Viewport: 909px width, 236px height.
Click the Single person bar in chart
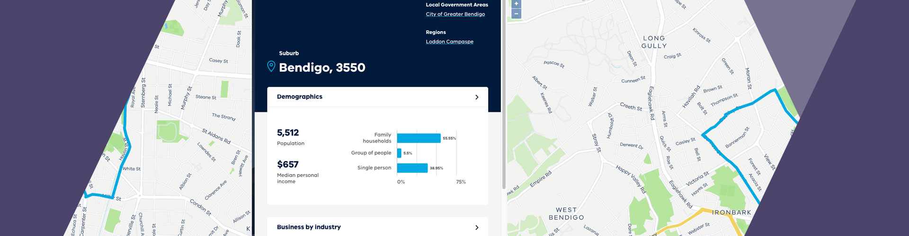point(412,168)
